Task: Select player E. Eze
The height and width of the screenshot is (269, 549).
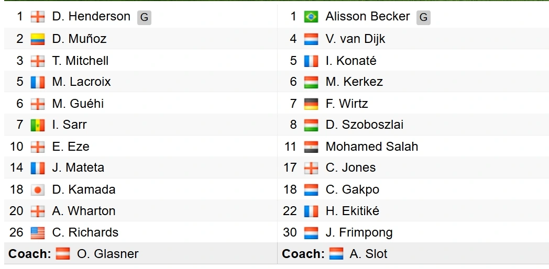Action: point(71,147)
